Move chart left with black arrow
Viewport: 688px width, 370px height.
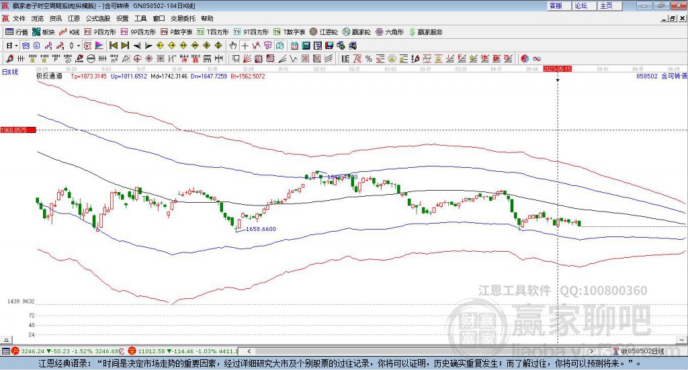[x=137, y=46]
